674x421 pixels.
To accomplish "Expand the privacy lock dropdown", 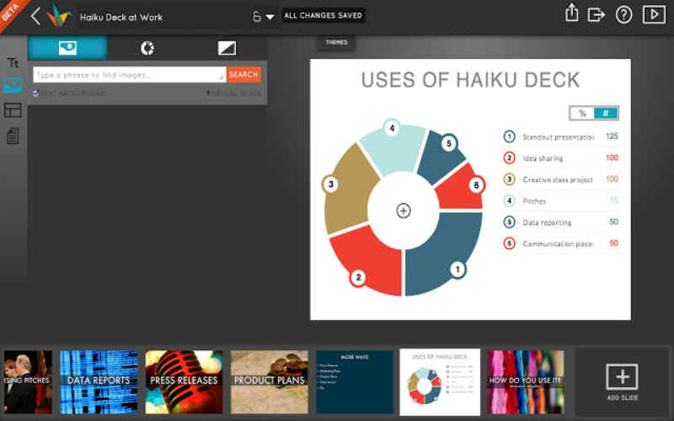I will tap(263, 17).
